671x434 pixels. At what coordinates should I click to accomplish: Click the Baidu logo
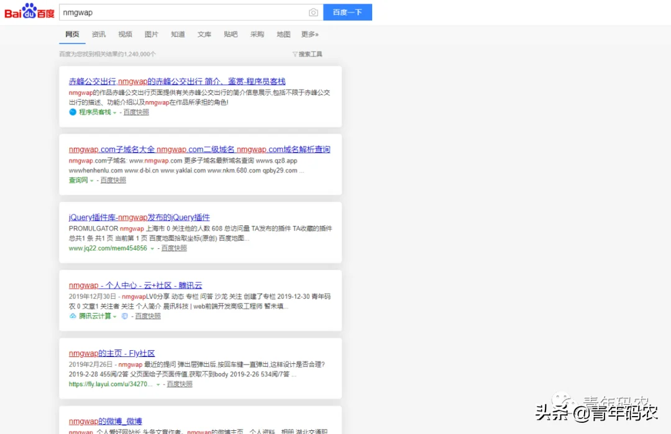tap(29, 12)
